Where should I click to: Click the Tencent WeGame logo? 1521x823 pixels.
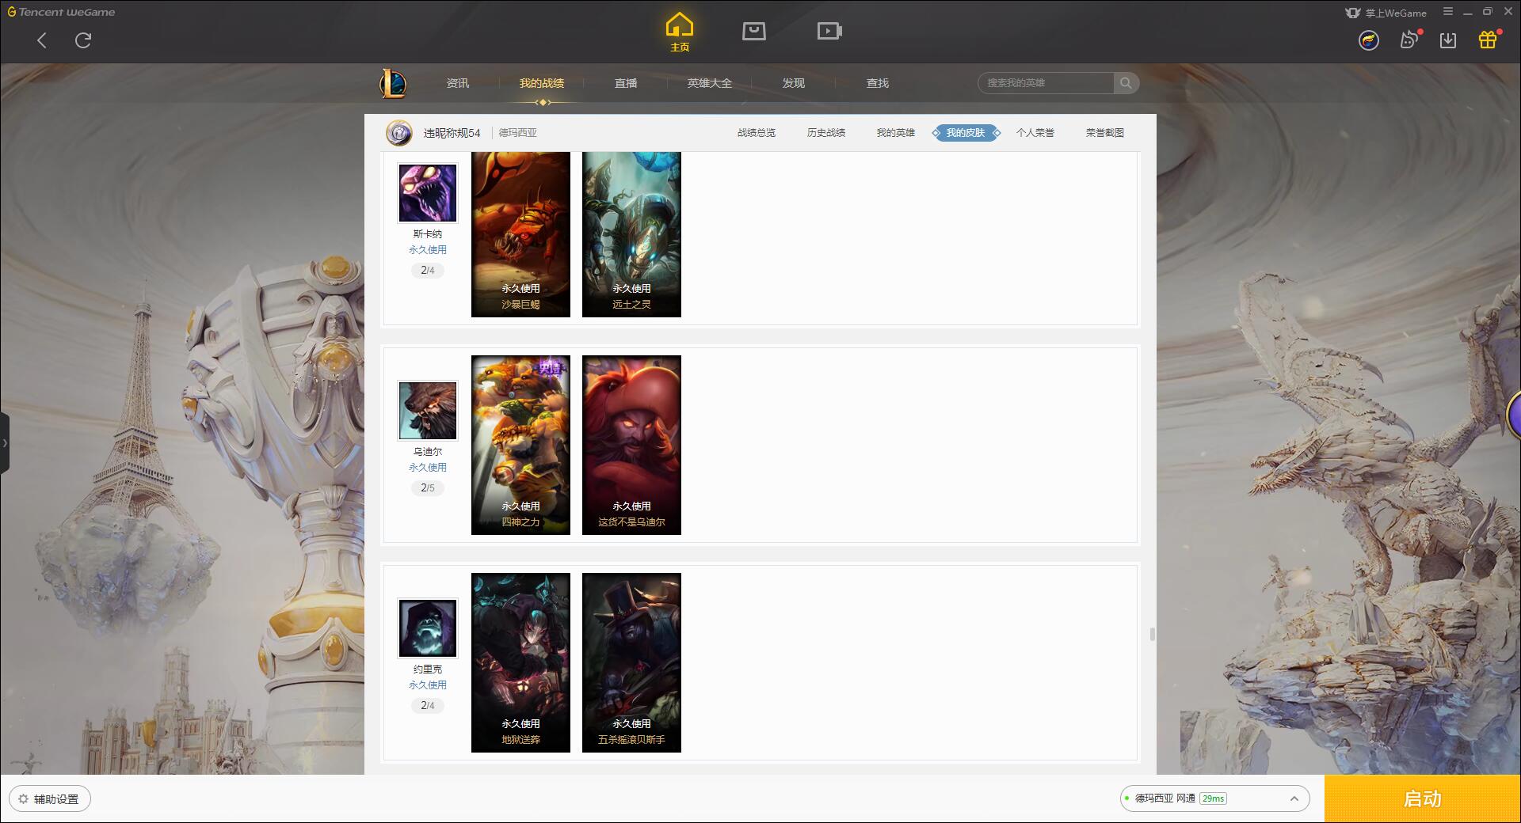(x=61, y=12)
